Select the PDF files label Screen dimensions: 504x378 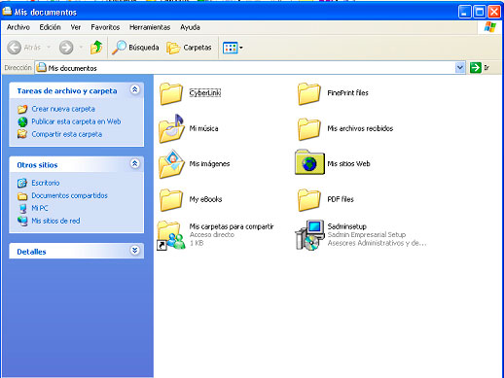[x=341, y=199]
